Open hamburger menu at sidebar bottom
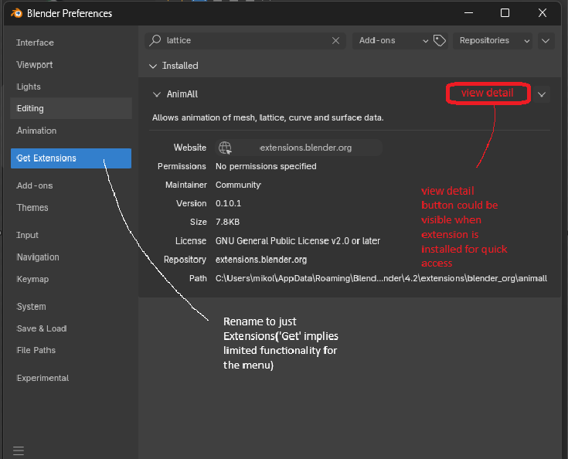The width and height of the screenshot is (568, 459). 19,450
